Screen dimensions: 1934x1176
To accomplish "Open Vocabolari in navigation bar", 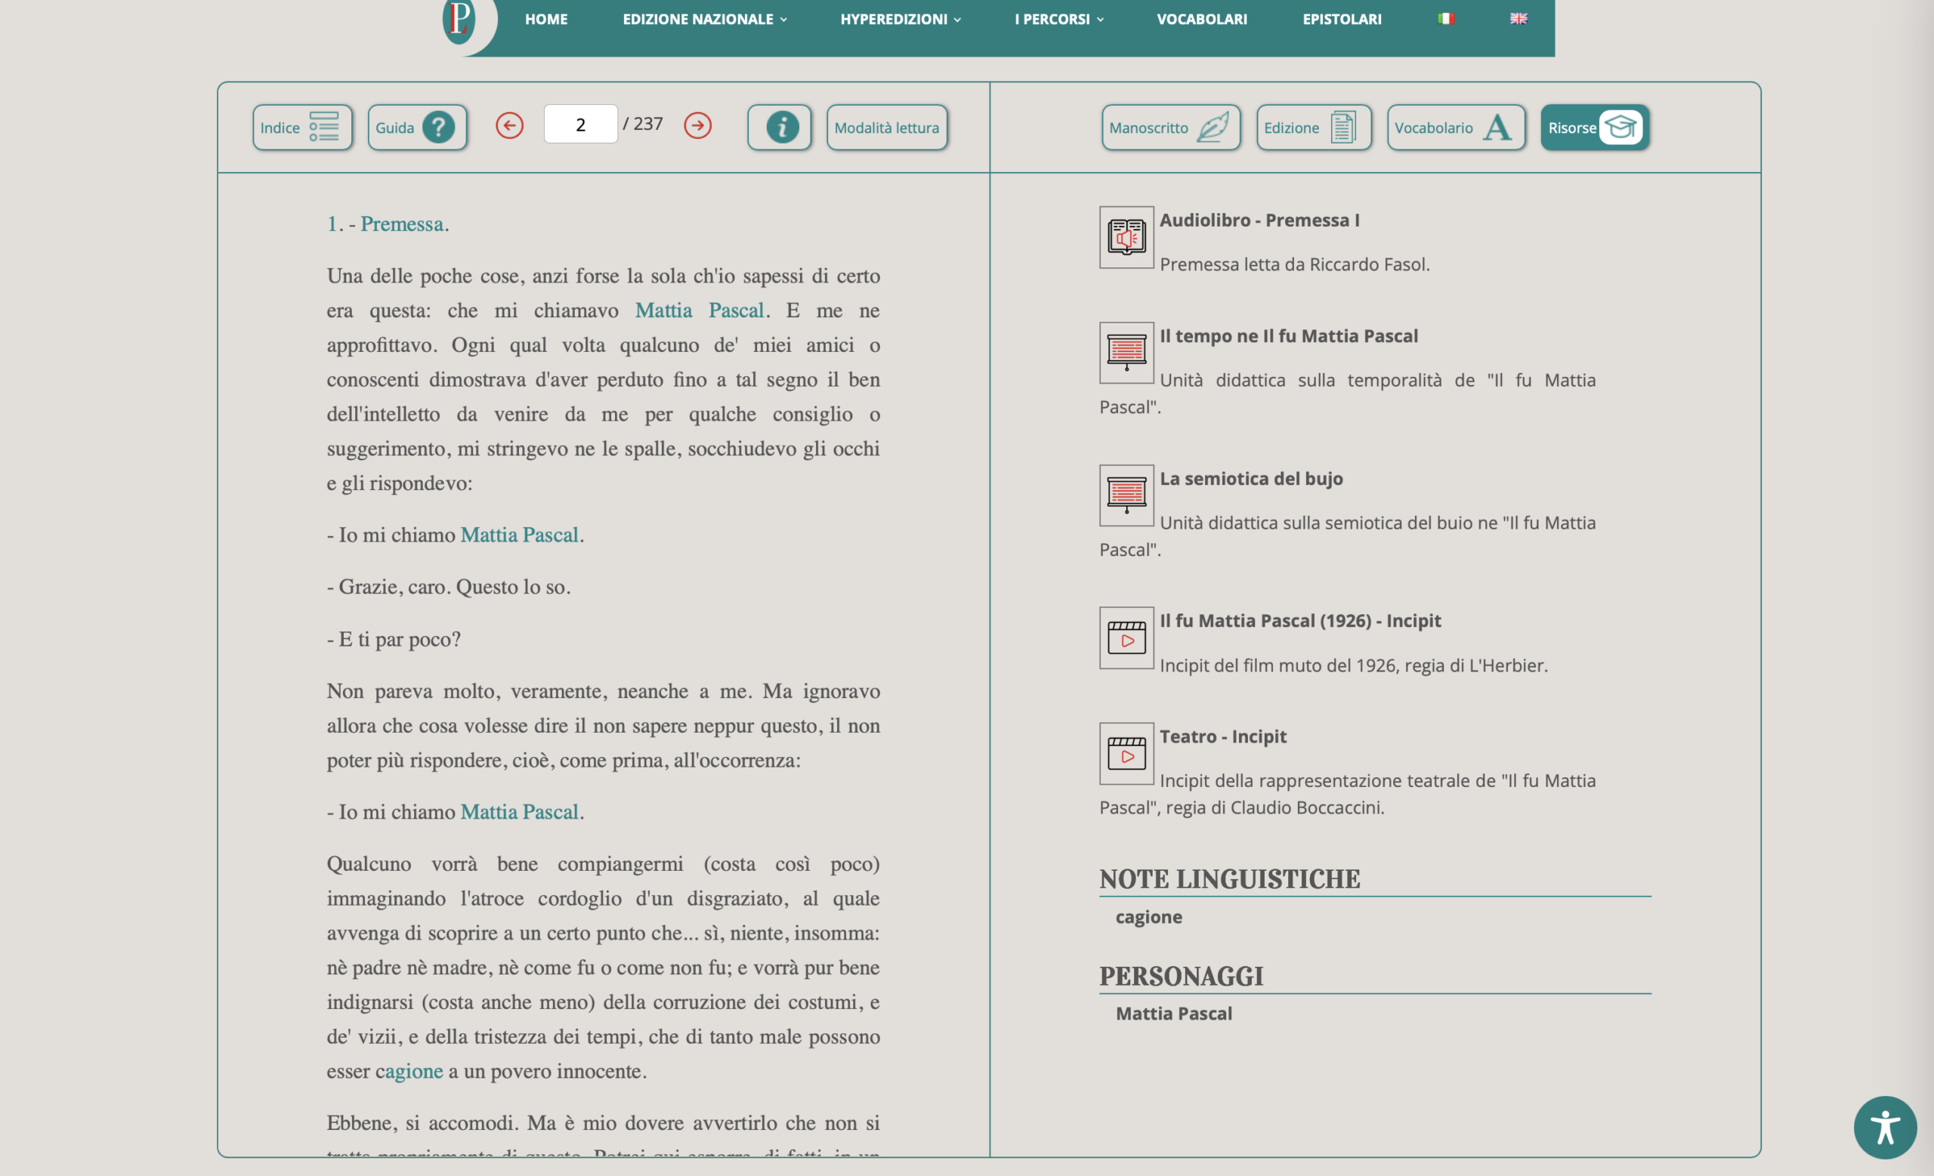I will click(1202, 19).
